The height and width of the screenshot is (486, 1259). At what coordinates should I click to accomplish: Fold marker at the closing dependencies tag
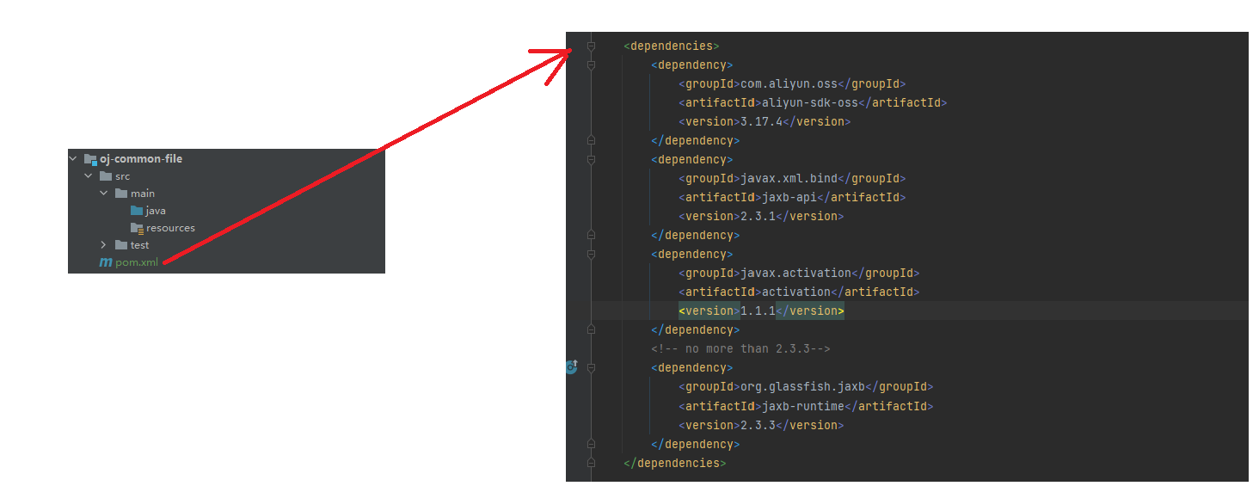click(x=591, y=463)
